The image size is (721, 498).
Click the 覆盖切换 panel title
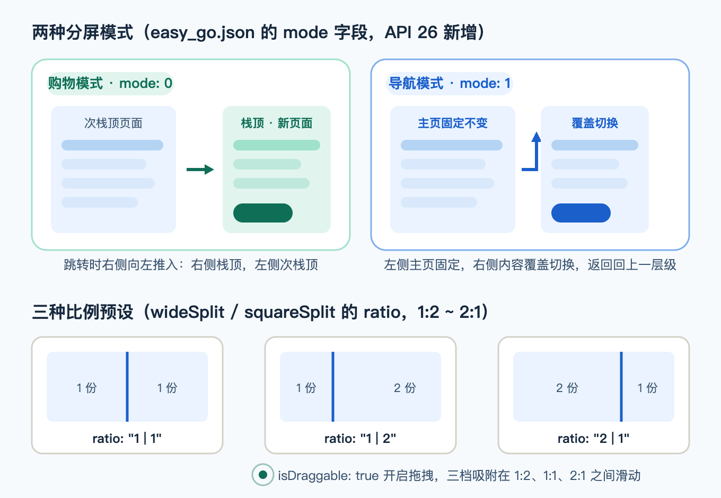click(x=595, y=123)
